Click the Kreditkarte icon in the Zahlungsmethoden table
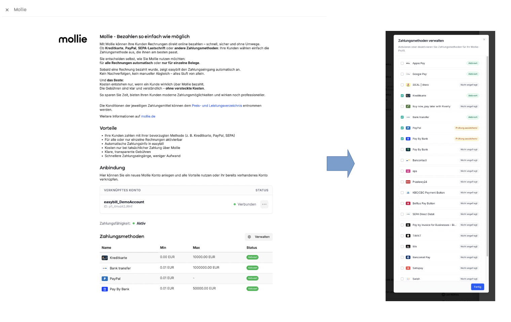This screenshot has width=511, height=322. pos(105,258)
